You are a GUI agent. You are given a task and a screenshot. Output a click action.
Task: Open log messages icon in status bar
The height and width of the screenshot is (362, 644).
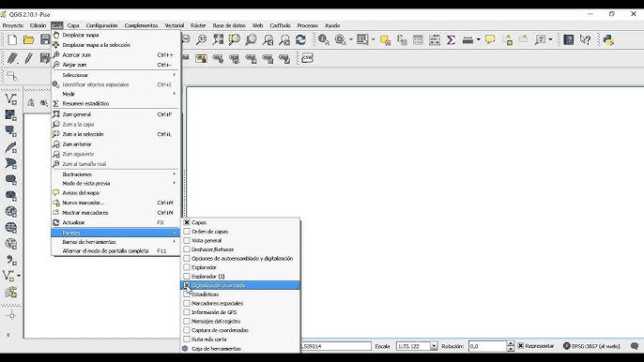635,346
